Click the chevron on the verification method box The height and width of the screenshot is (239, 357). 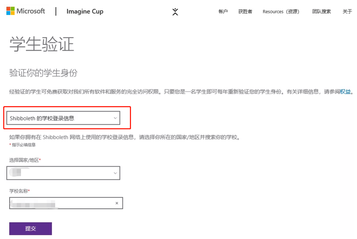tap(115, 118)
